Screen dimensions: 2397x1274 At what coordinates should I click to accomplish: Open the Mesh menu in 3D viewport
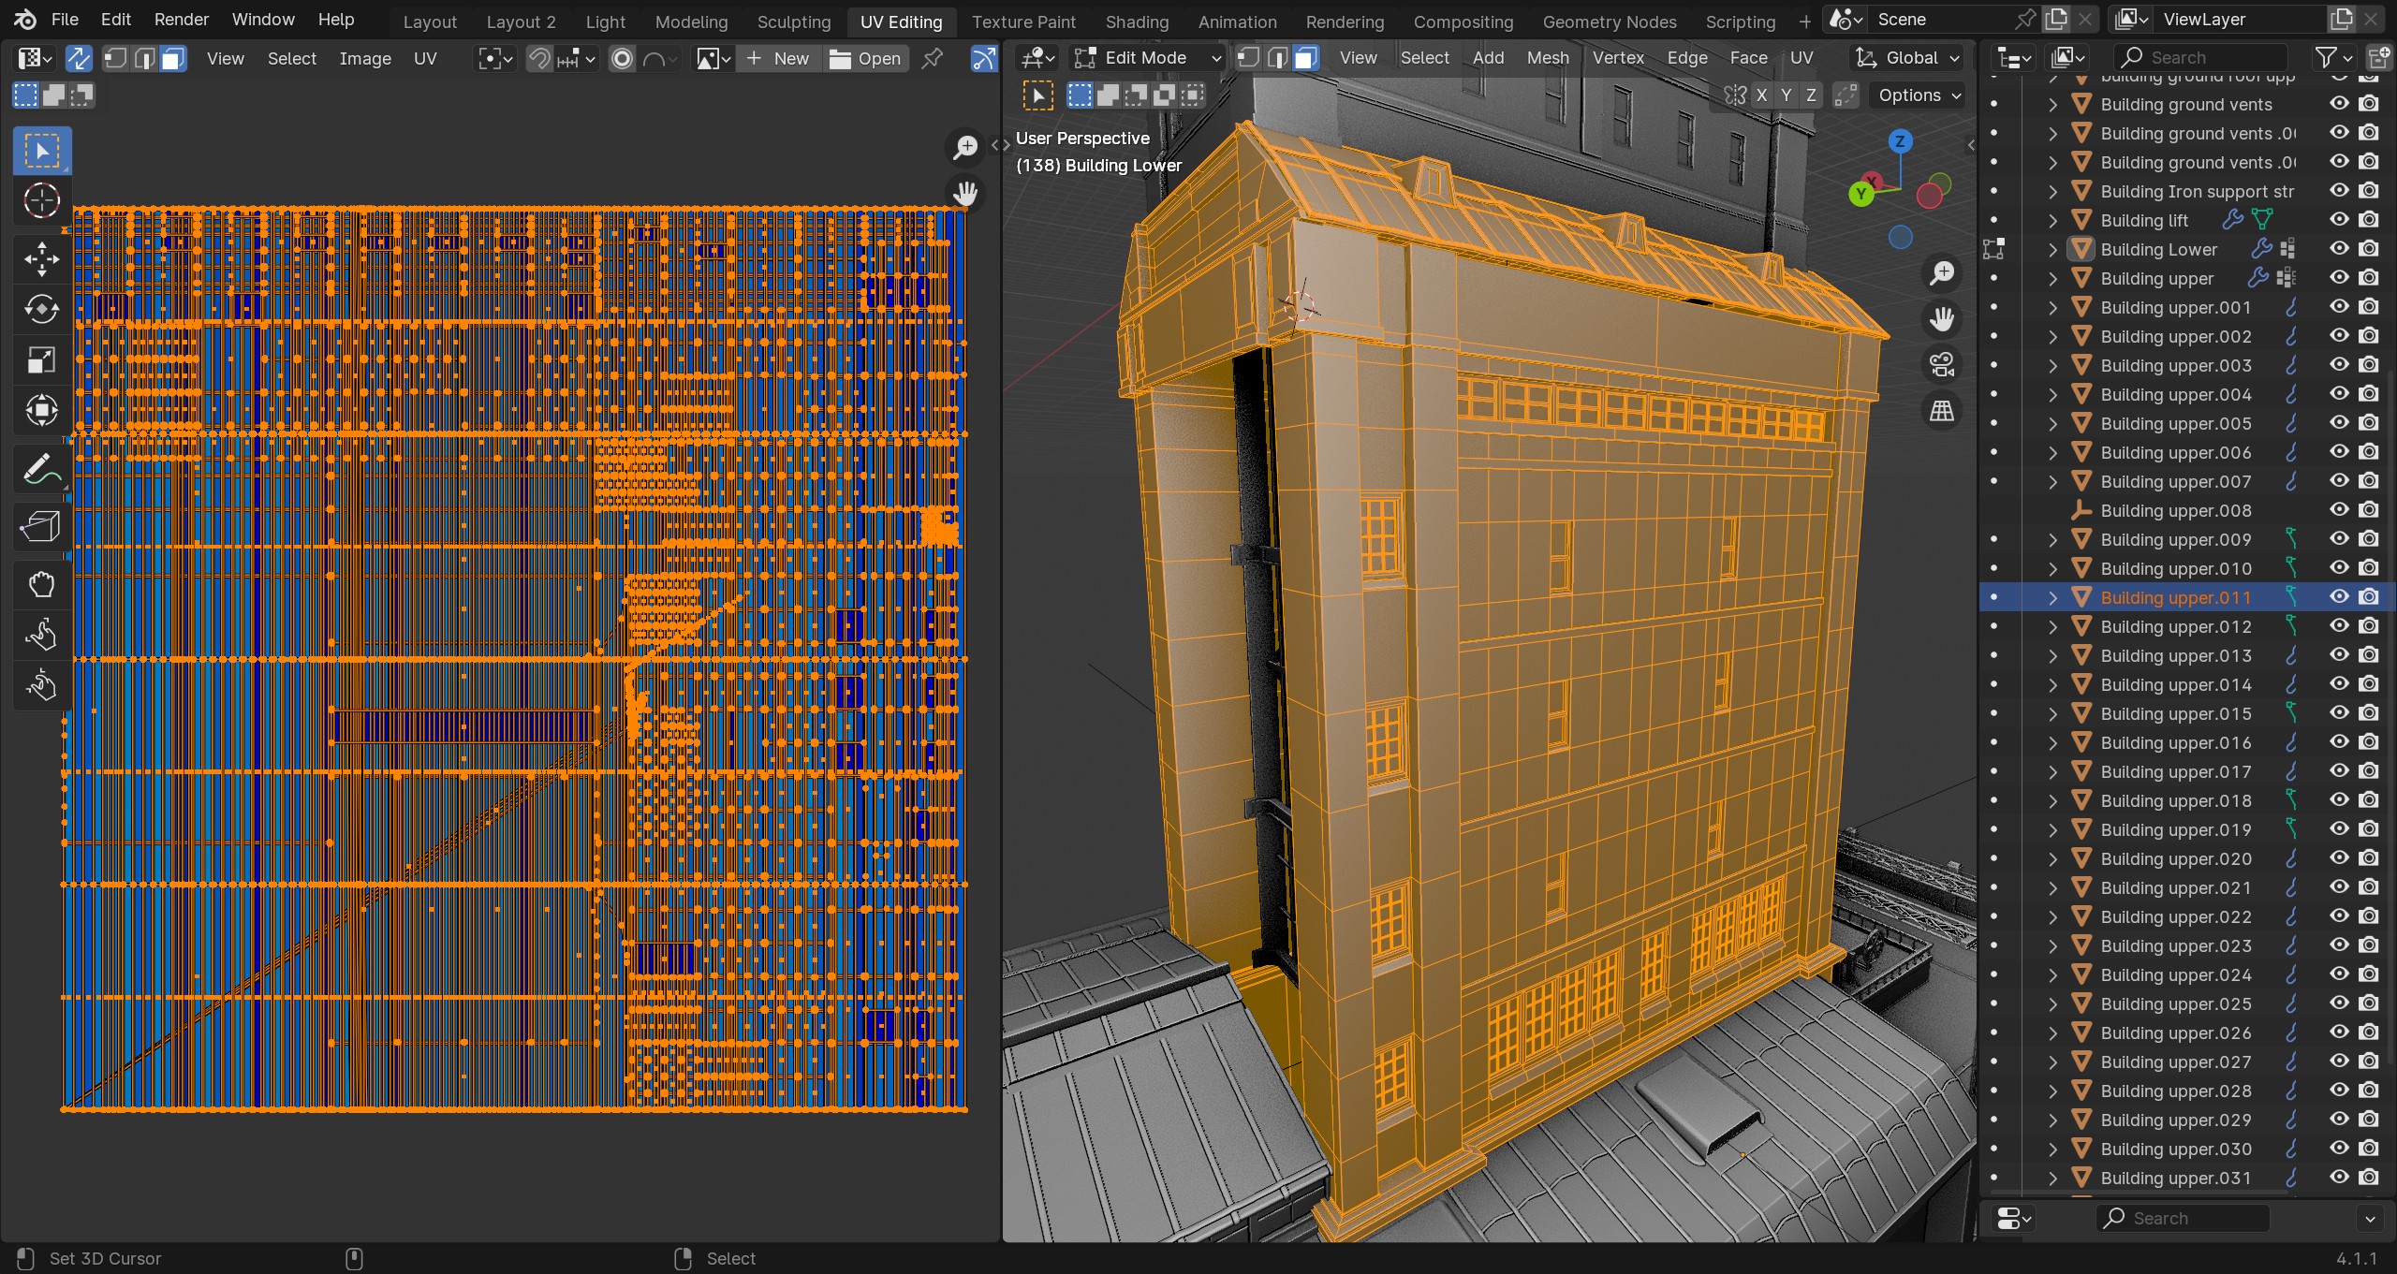tap(1548, 58)
